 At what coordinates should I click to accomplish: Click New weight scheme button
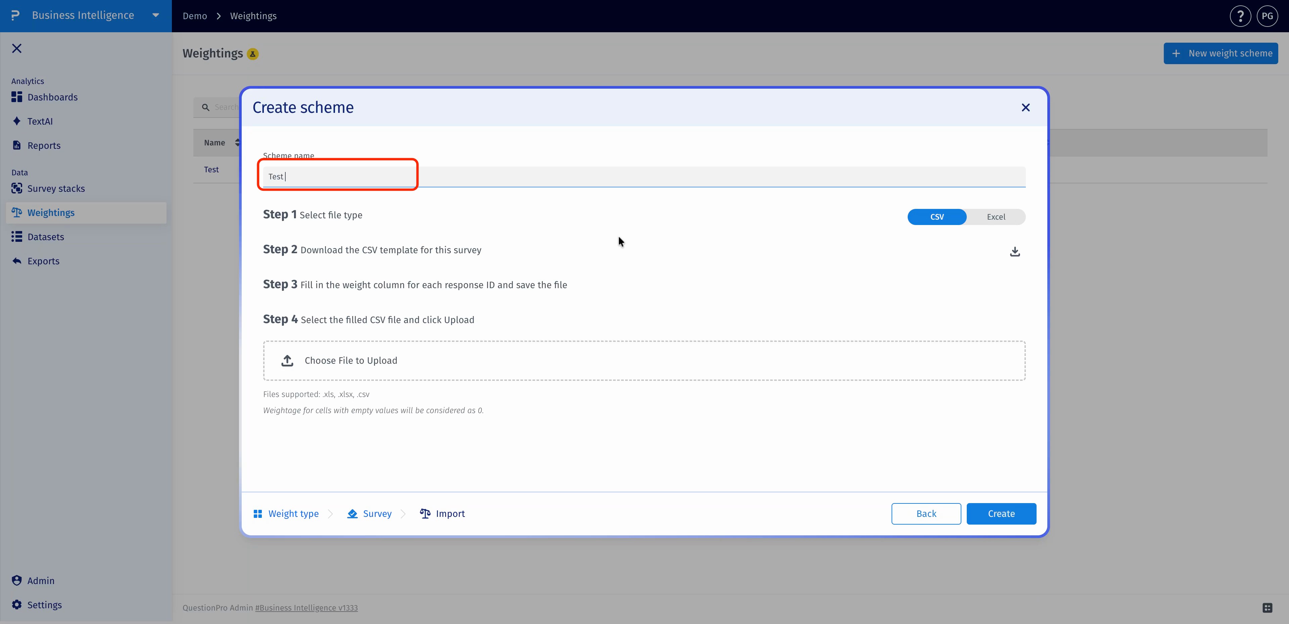tap(1221, 53)
